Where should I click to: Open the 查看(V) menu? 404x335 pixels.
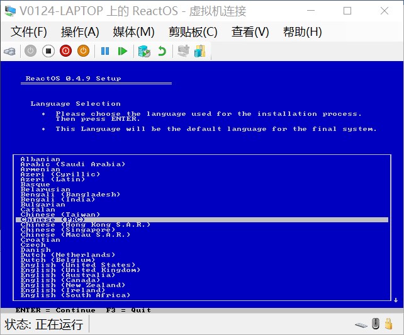point(250,32)
